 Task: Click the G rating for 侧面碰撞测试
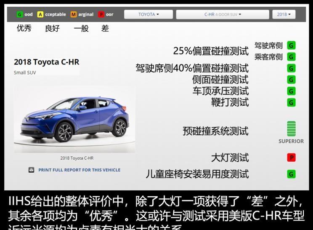point(291,80)
